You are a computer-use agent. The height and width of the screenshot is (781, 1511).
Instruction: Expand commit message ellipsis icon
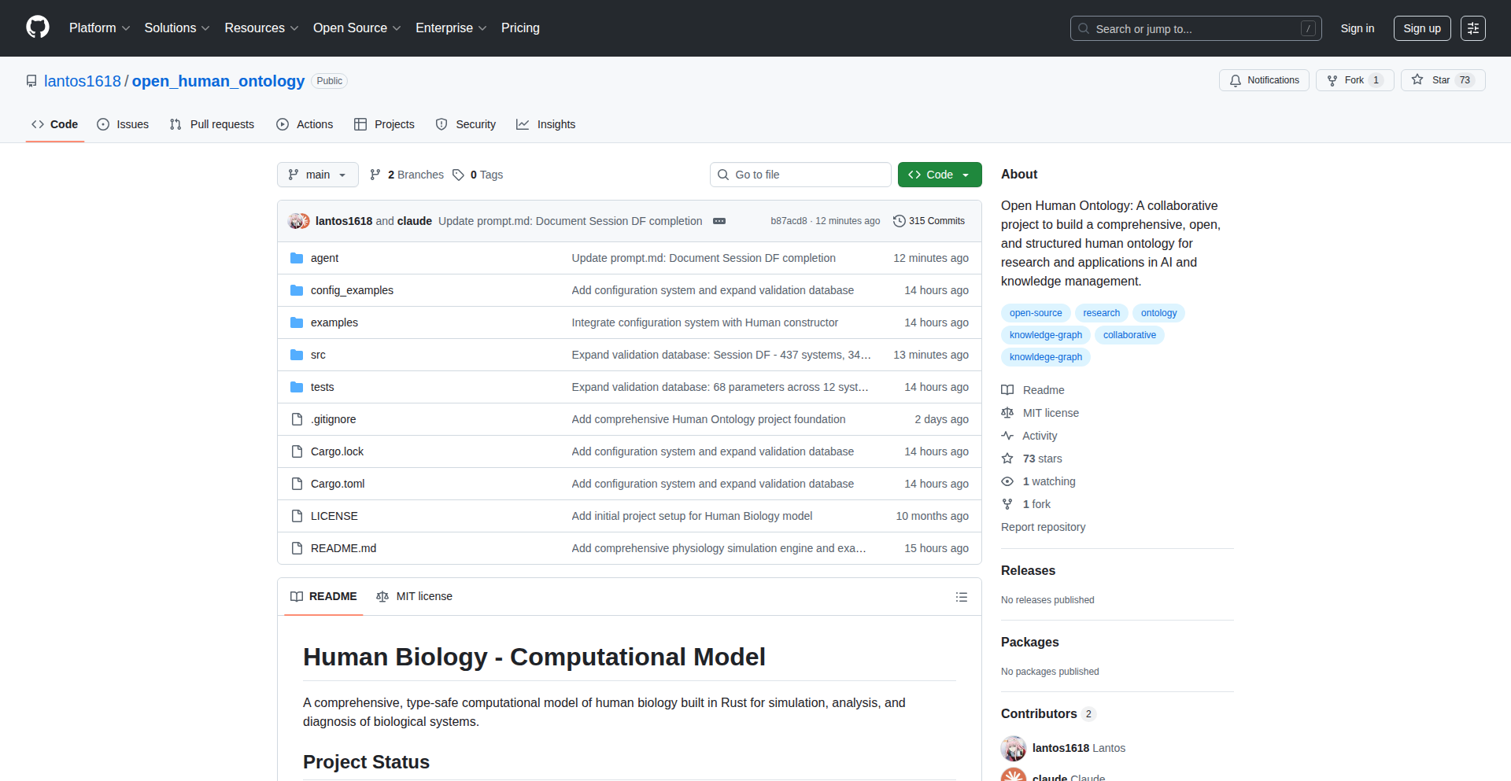719,221
